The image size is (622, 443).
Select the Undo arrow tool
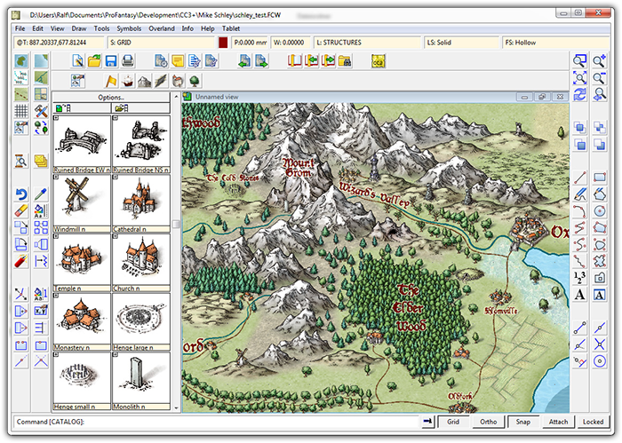[22, 194]
